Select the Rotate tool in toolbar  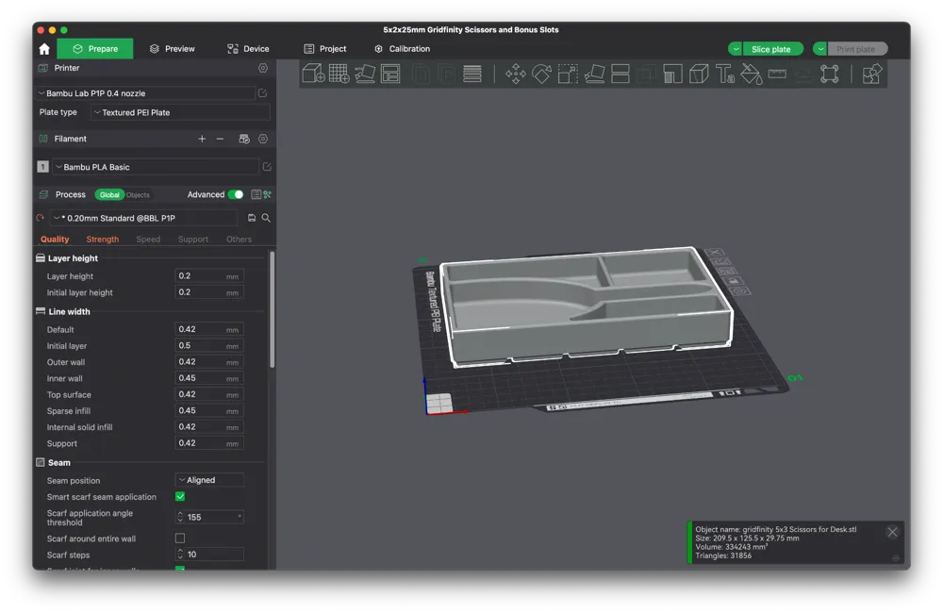[x=541, y=74]
